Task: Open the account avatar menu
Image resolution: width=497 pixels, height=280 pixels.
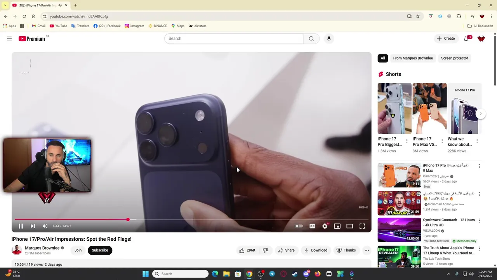Action: point(481,38)
